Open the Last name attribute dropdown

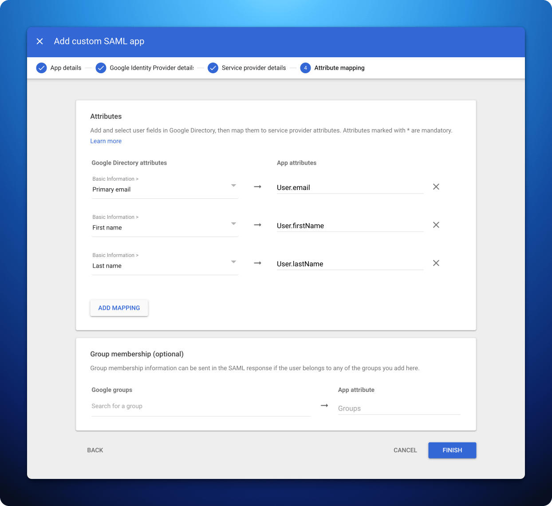[233, 262]
